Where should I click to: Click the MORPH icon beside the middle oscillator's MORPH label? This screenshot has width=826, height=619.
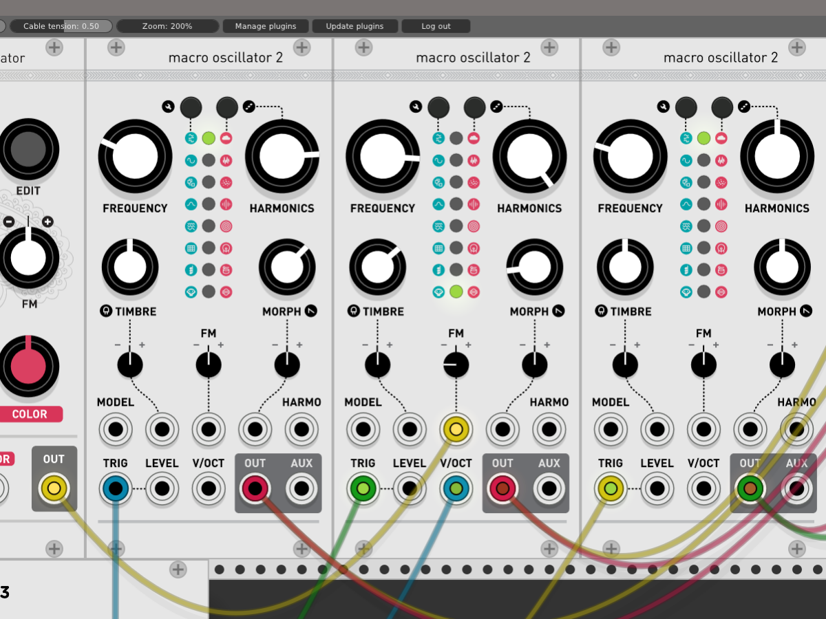[x=559, y=312]
